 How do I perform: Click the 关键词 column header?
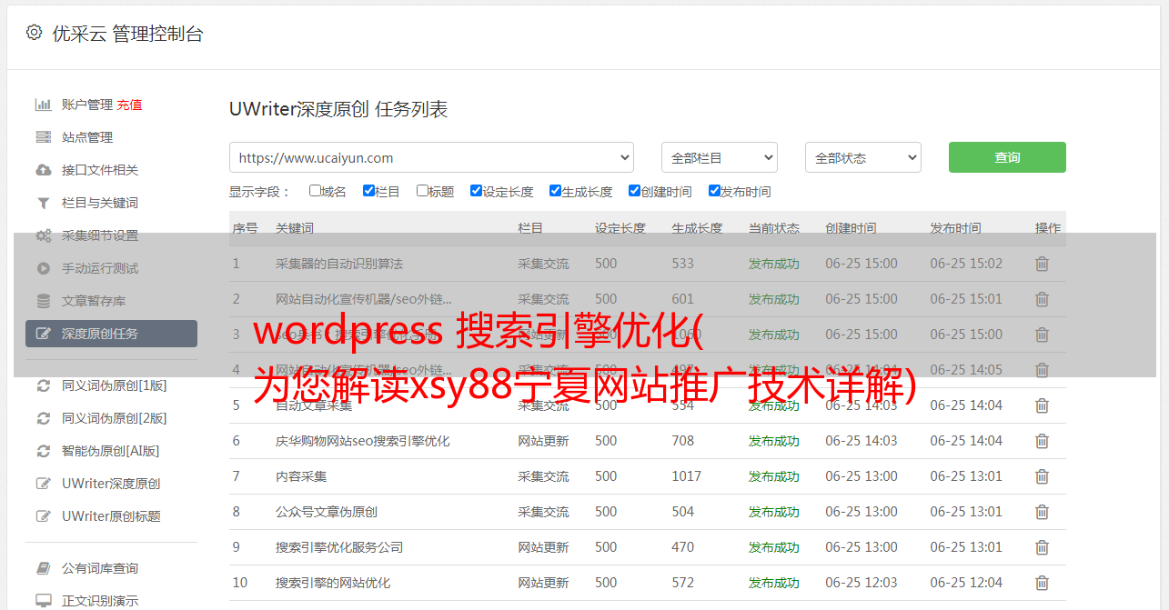[x=295, y=228]
